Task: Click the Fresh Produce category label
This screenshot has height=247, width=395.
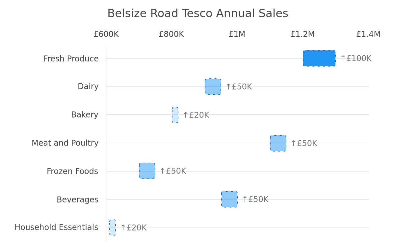Action: coord(71,59)
